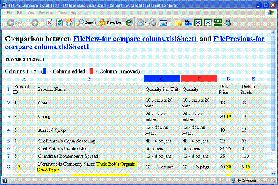Click column A header link

24,79
